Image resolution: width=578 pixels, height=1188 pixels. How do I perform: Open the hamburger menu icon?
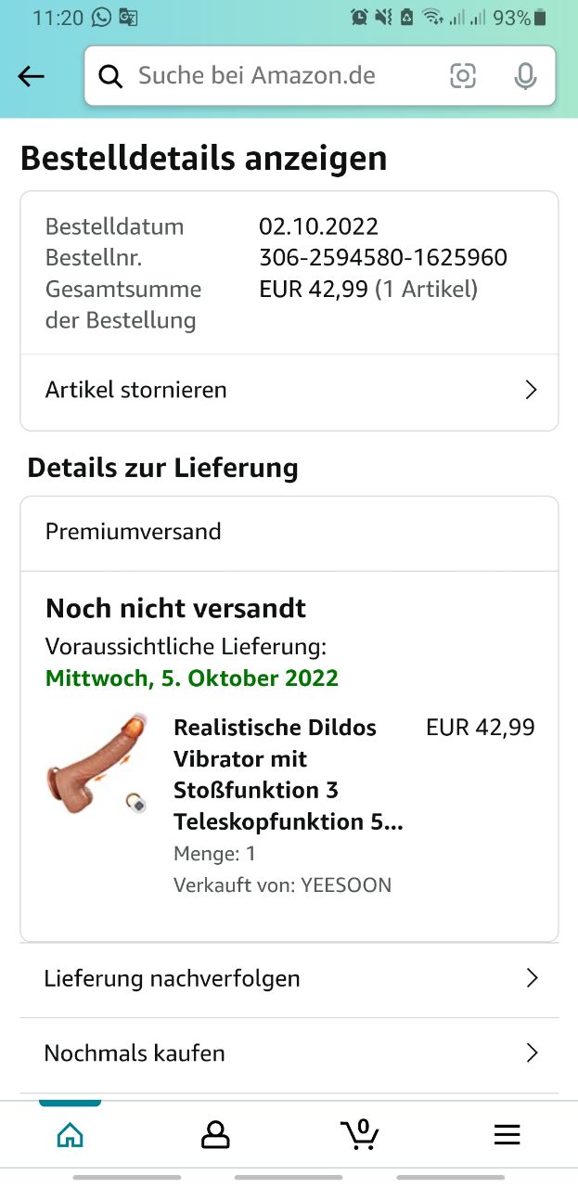[507, 1134]
